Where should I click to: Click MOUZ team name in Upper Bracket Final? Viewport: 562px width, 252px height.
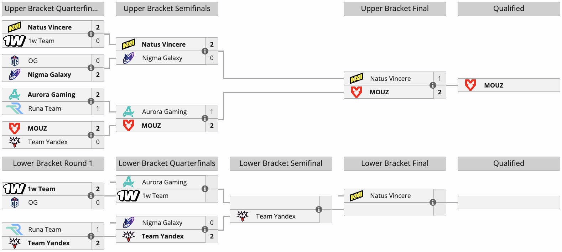(x=379, y=92)
